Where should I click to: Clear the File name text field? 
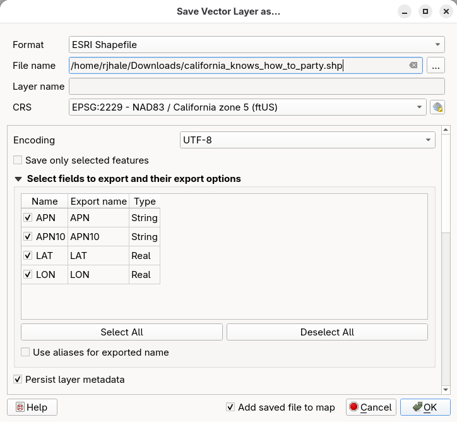pos(413,65)
